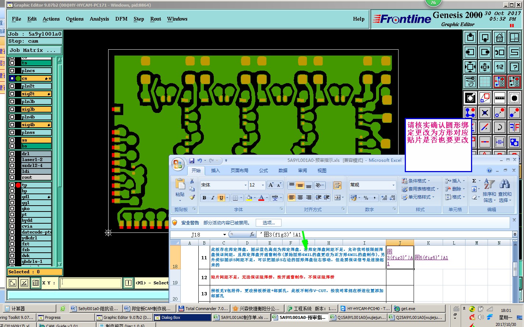
Task: Click Excel fill color yellow bucket swatch
Action: pyautogui.click(x=249, y=198)
